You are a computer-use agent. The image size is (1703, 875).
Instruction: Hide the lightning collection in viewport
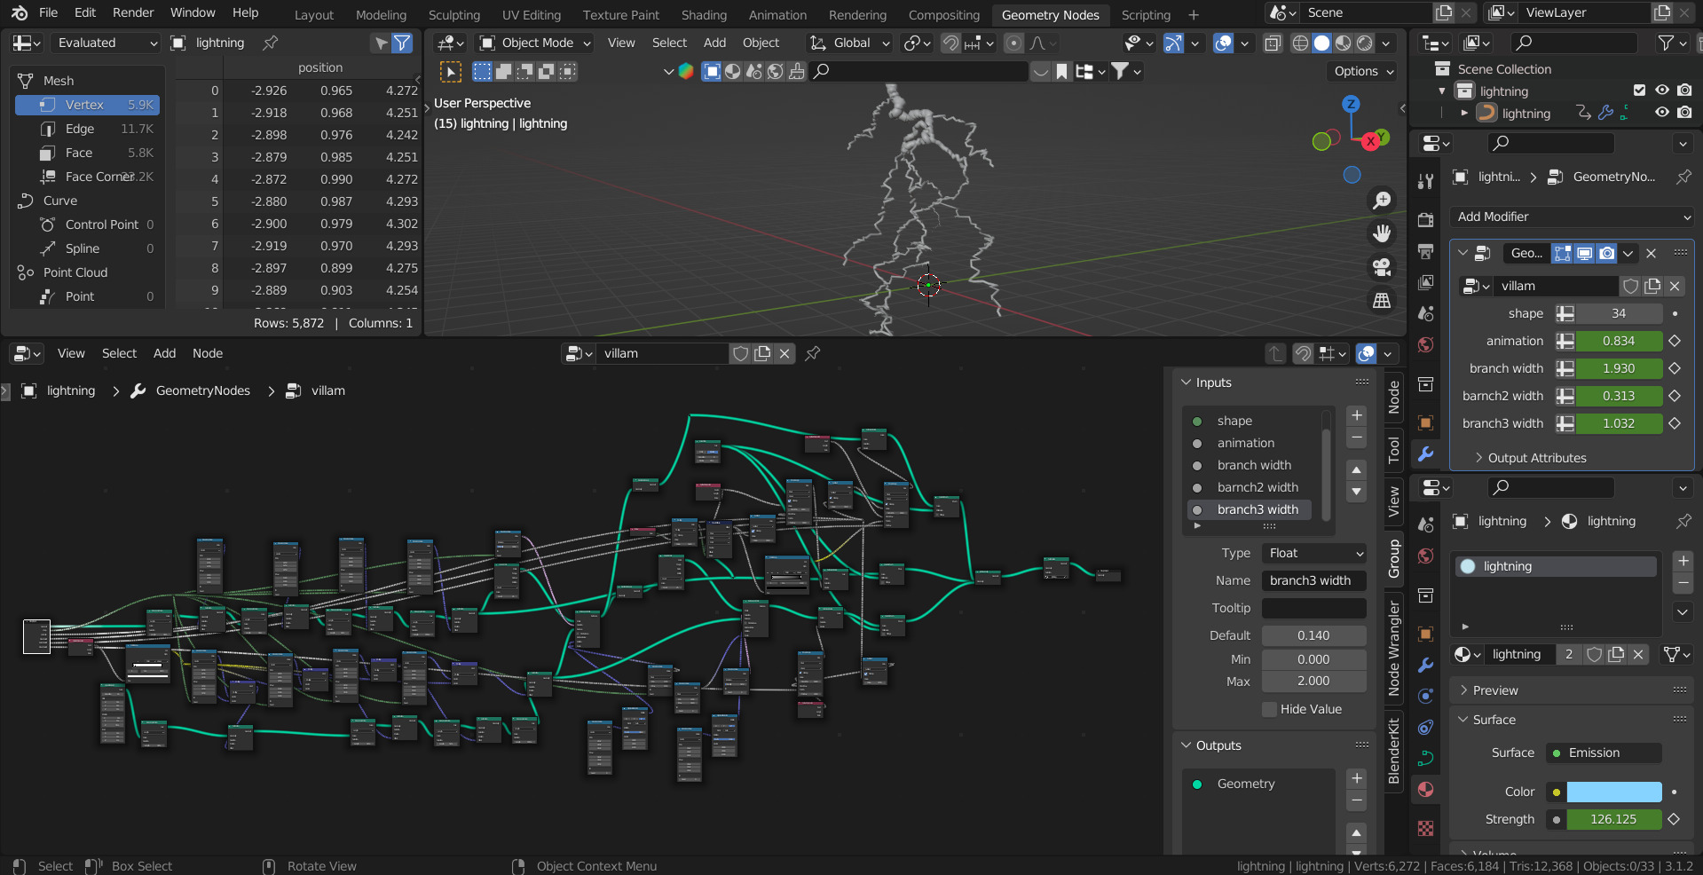click(x=1662, y=91)
